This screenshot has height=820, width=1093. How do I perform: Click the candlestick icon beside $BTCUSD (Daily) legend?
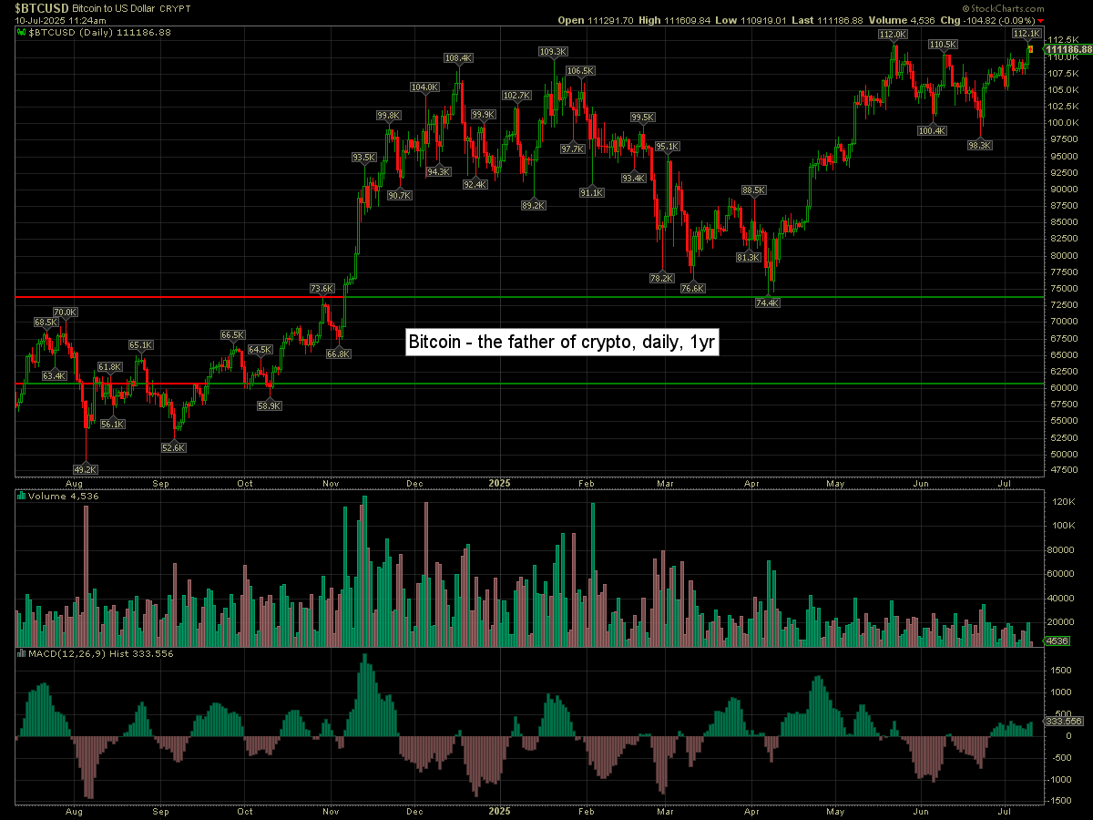tap(22, 33)
